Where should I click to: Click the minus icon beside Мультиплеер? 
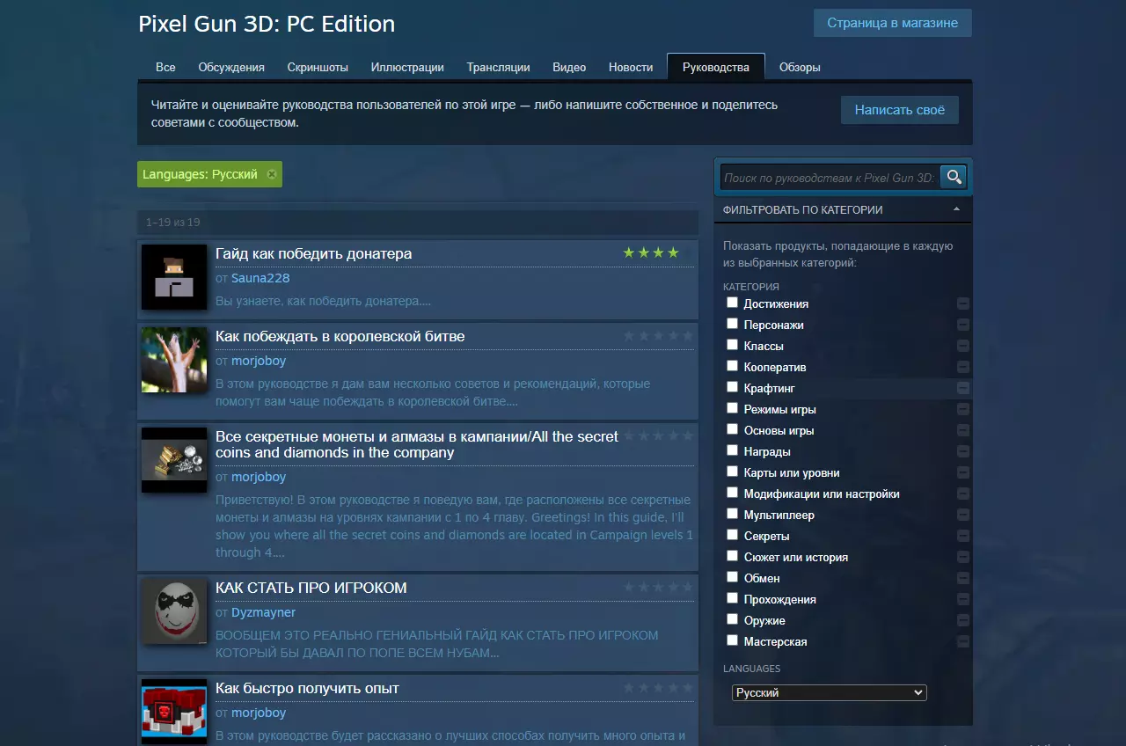coord(963,515)
